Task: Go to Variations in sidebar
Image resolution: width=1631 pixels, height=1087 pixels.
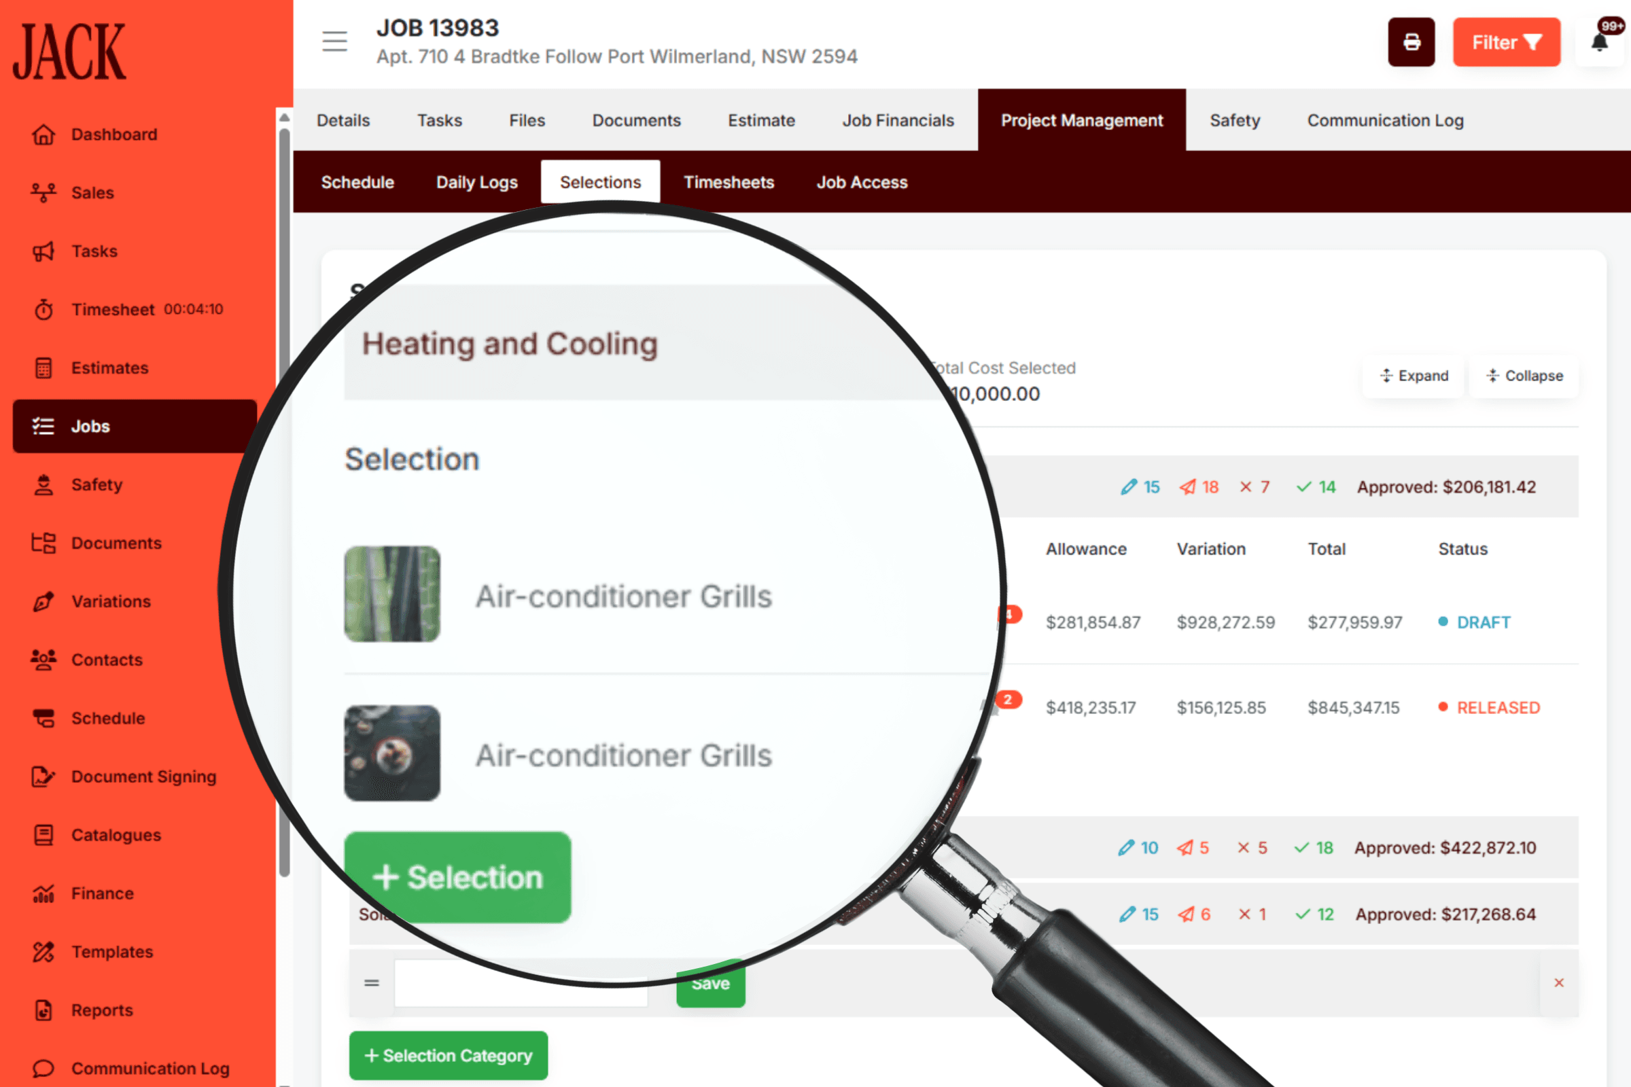Action: coord(111,602)
